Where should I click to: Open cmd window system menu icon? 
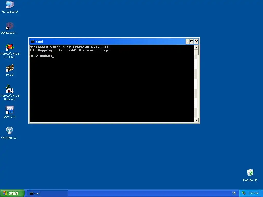(x=33, y=41)
